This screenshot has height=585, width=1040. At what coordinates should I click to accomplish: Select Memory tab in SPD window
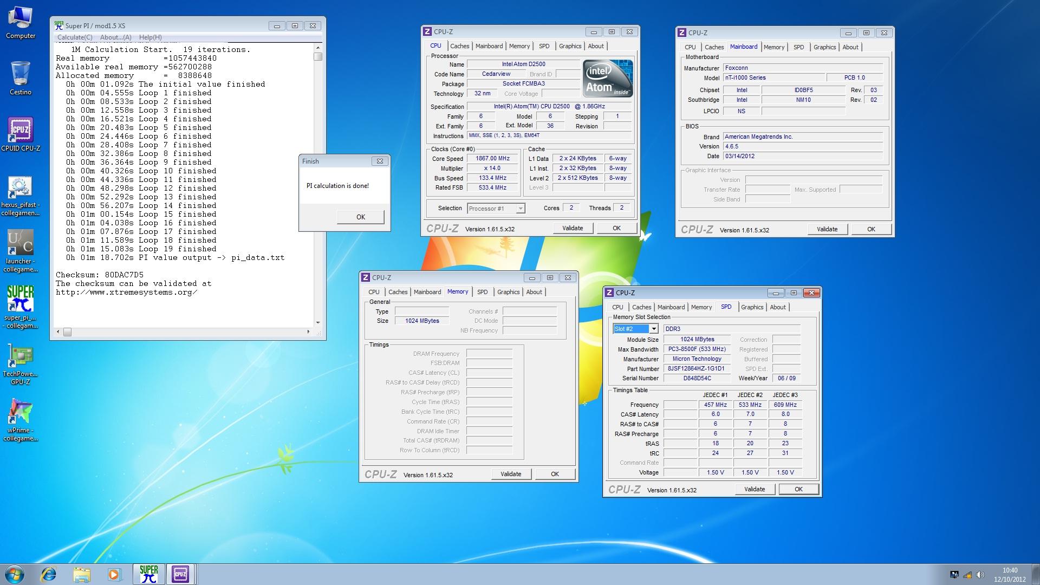[x=701, y=307]
